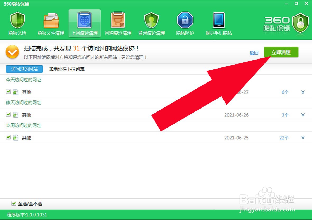Click the 返回 link

tap(254, 53)
